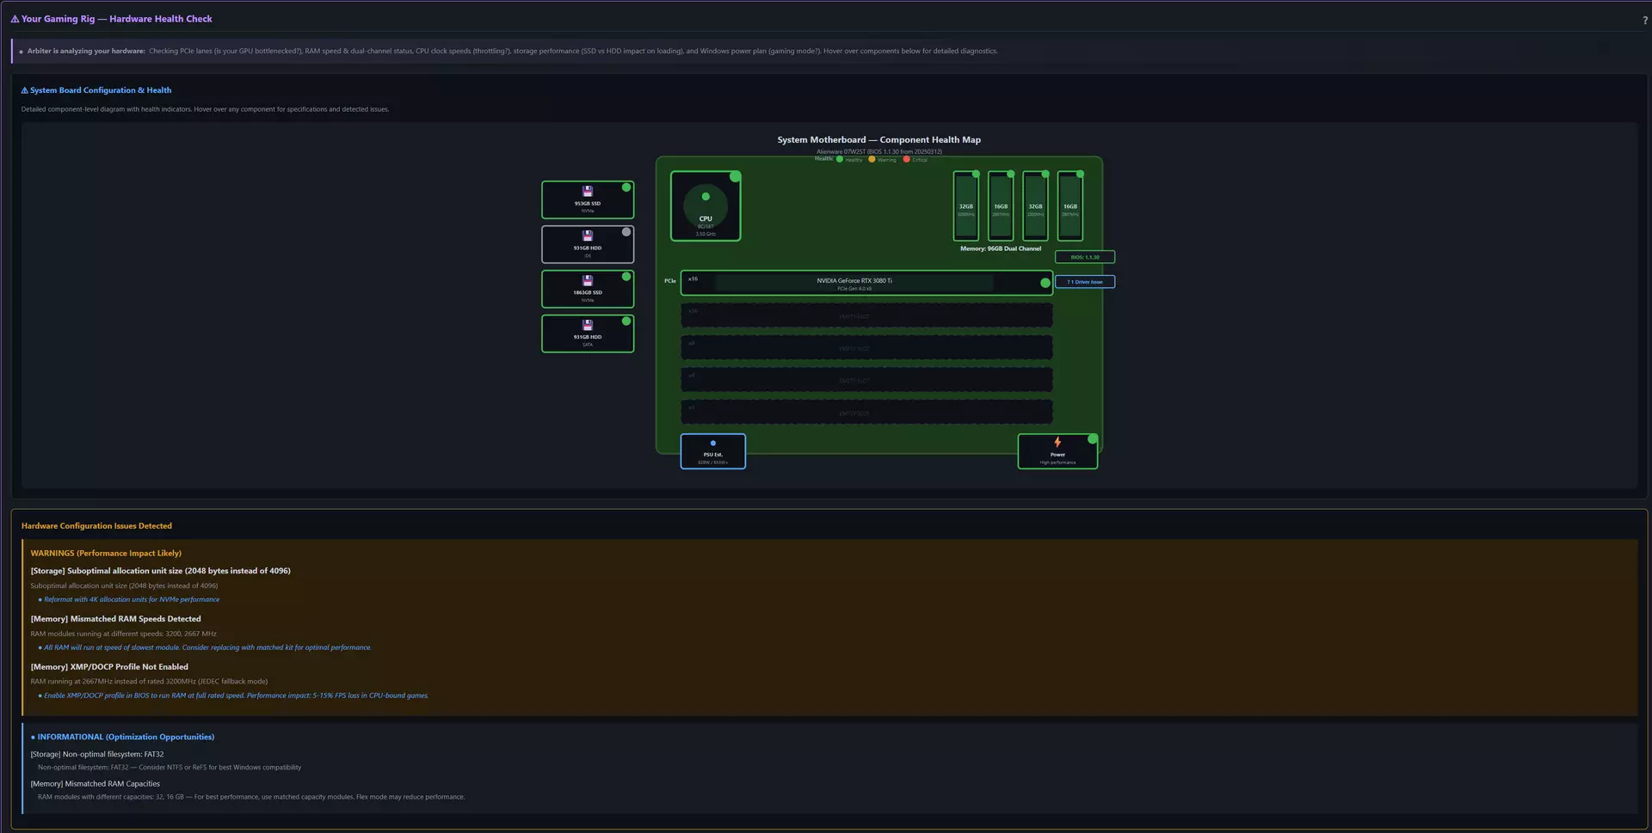Select the 1863GB SSD NVMe drive card
Viewport: 1652px width, 833px height.
(x=588, y=289)
